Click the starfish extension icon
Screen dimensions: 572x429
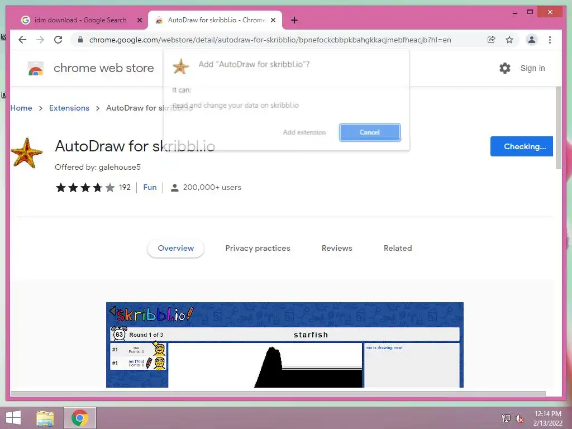click(26, 153)
